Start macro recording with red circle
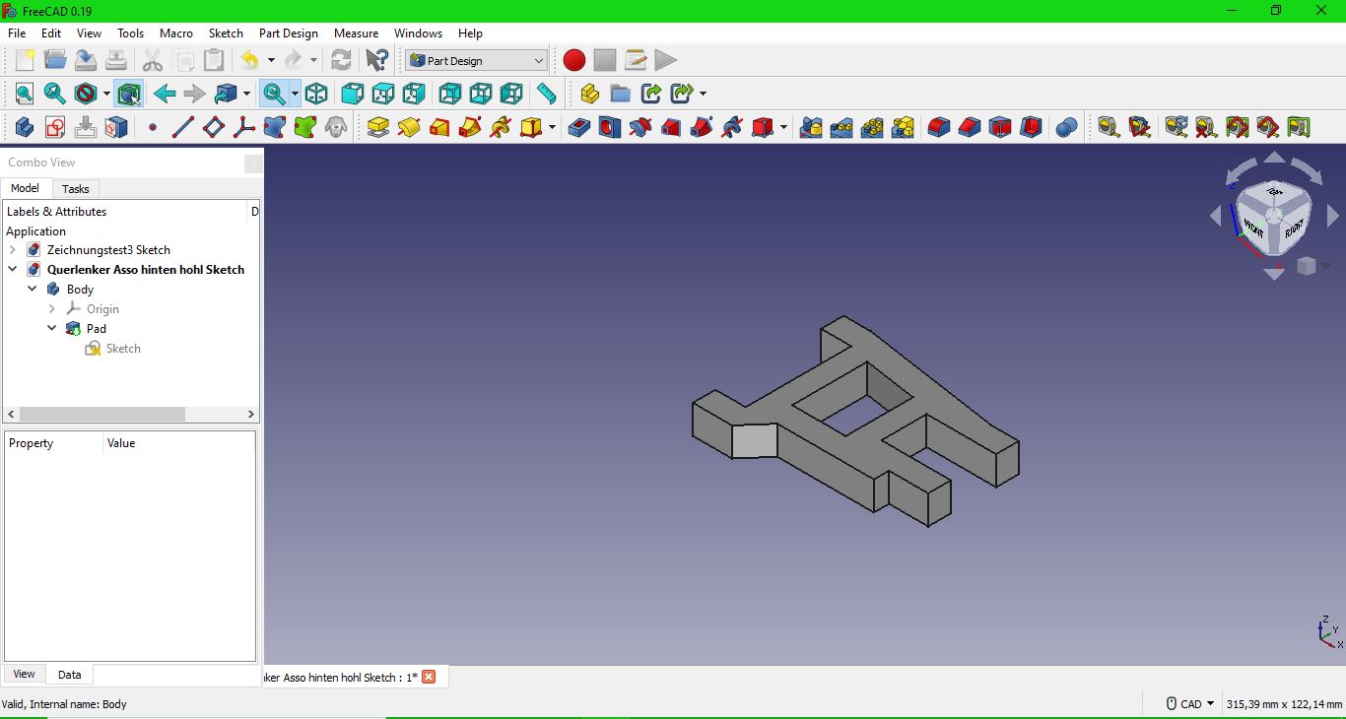This screenshot has height=719, width=1346. [574, 60]
